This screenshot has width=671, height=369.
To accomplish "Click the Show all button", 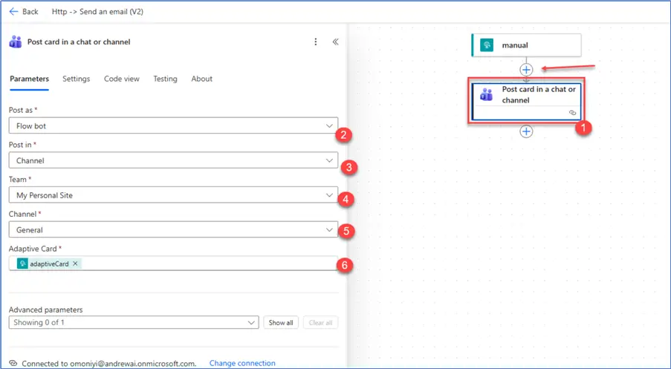I will coord(281,322).
